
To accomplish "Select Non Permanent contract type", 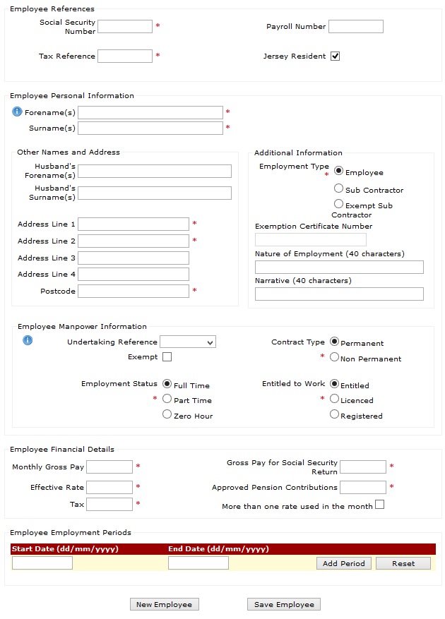I will (334, 357).
